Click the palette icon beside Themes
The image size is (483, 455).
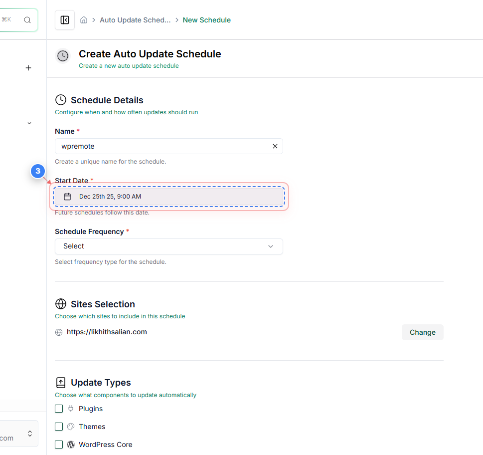[x=71, y=426]
